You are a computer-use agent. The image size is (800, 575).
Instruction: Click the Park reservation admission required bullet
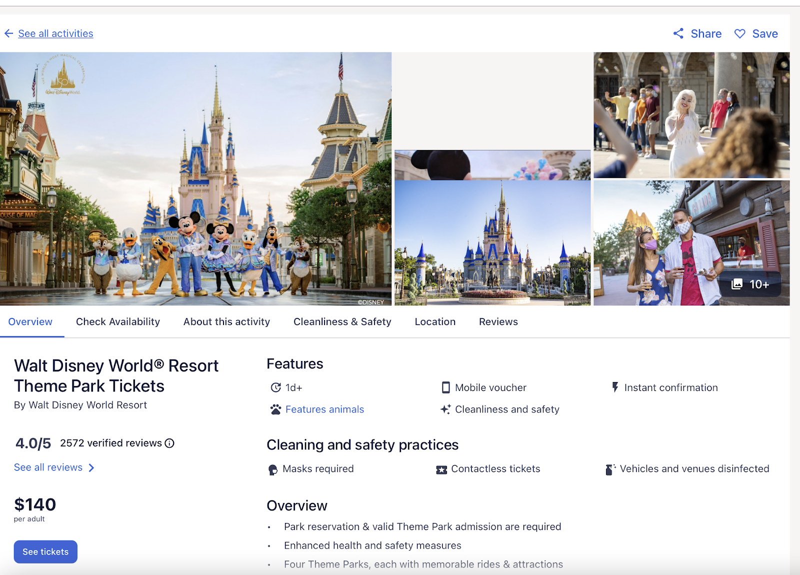coord(422,527)
